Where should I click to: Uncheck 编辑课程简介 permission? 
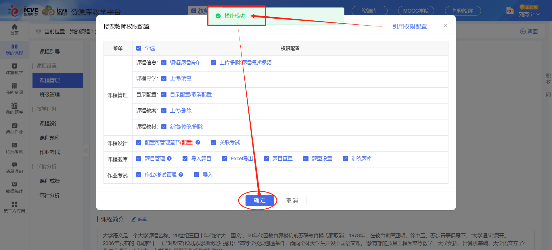pyautogui.click(x=164, y=63)
